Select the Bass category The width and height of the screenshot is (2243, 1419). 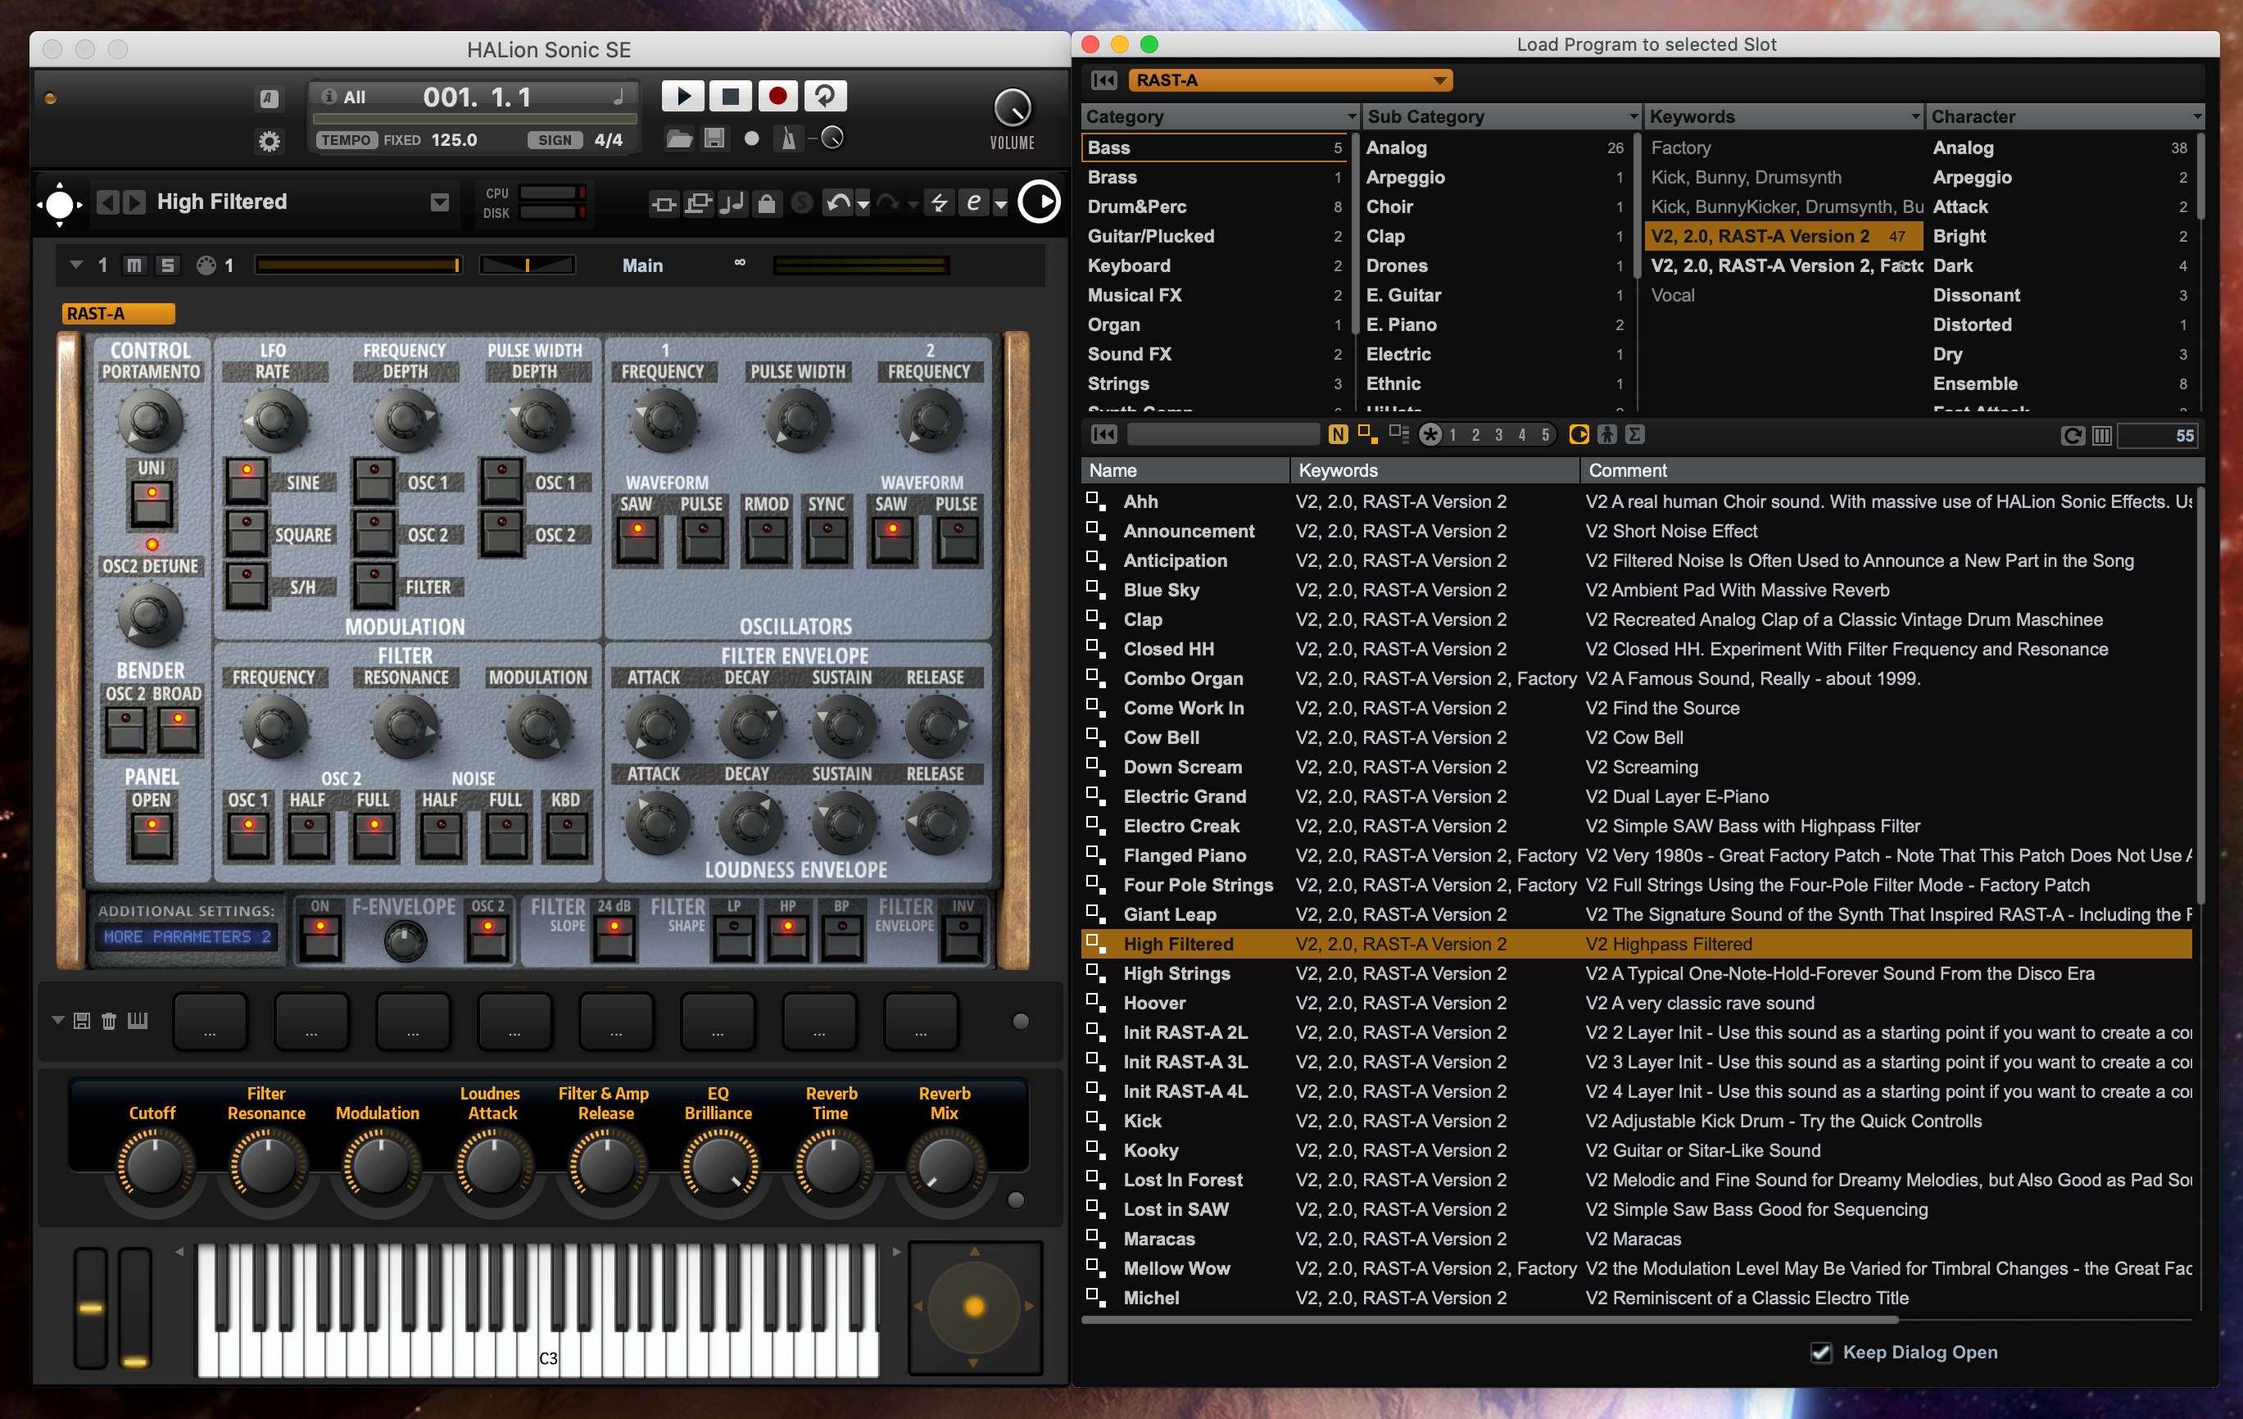tap(1216, 147)
